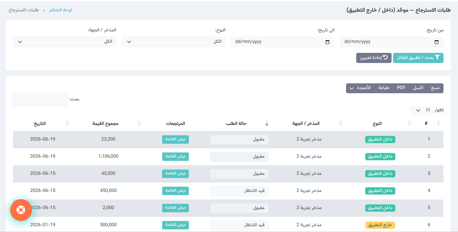
Task: Sort by مجموع القيمة column arrows
Action: (139, 123)
